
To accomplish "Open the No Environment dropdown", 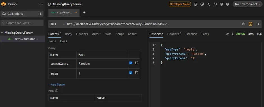I will pos(247,4).
